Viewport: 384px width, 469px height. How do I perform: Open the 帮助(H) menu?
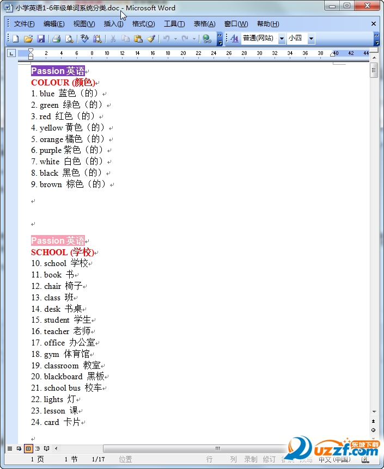pos(268,24)
